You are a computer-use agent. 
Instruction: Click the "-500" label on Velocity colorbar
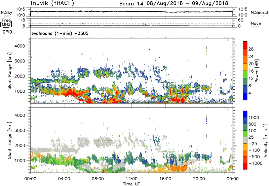(x=254, y=156)
